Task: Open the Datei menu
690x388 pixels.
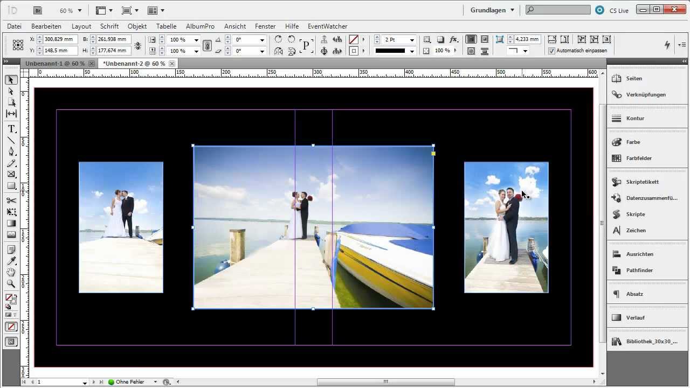Action: point(15,26)
